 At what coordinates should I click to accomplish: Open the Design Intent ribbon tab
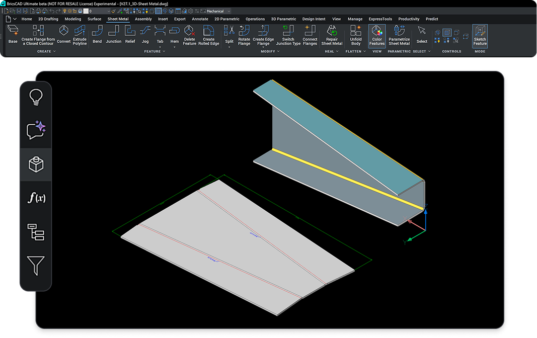[314, 19]
